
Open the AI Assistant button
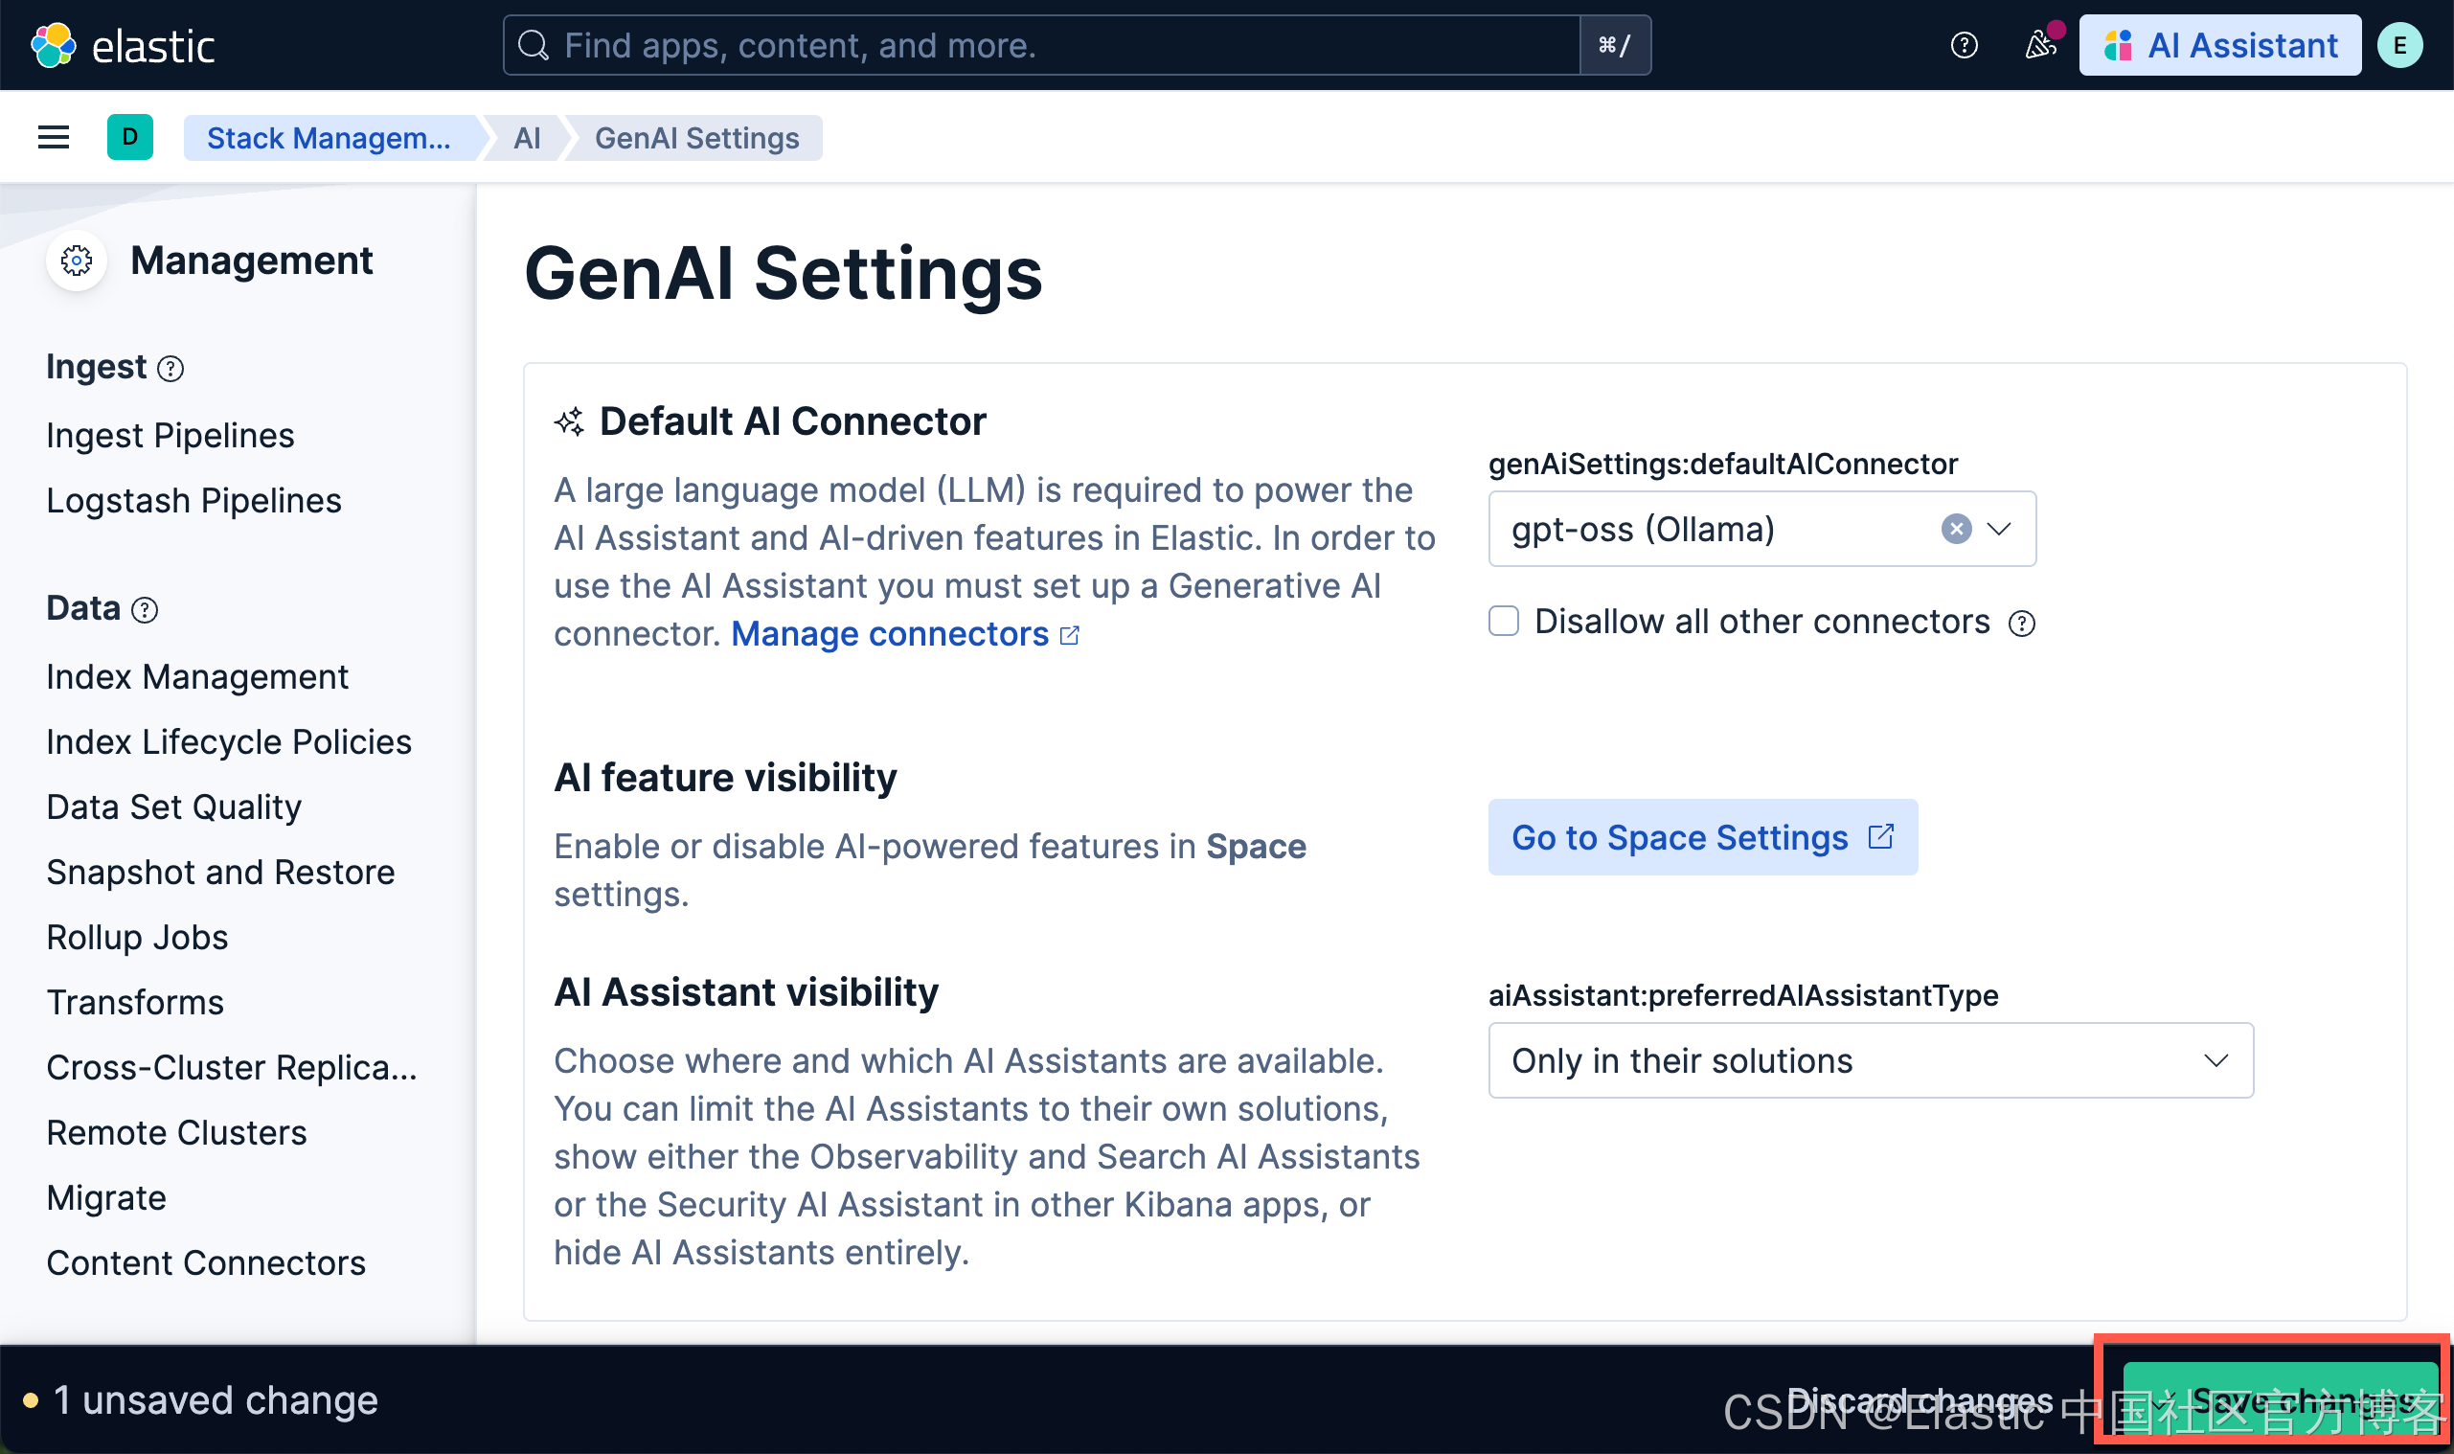click(x=2219, y=45)
